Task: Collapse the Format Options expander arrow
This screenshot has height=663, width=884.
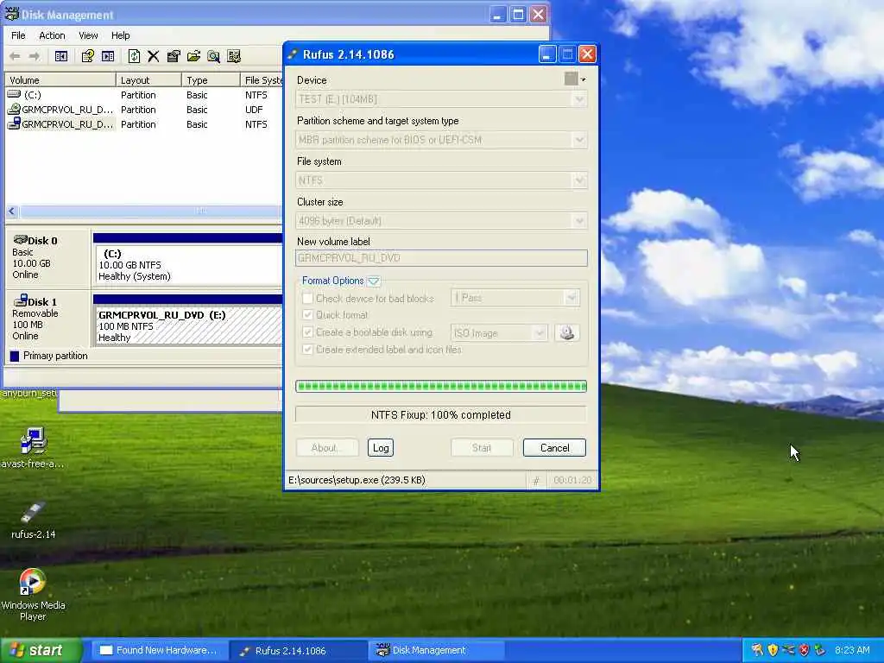Action: (x=373, y=281)
